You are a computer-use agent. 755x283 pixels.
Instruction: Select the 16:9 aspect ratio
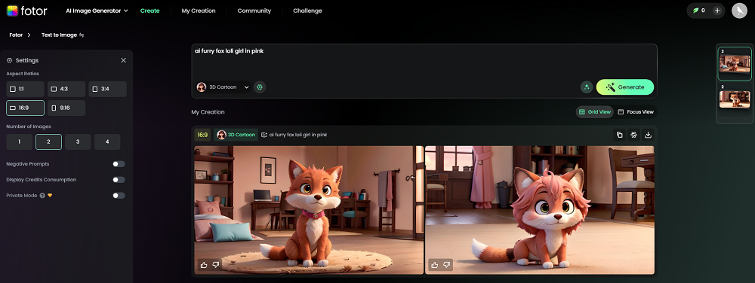(x=25, y=108)
